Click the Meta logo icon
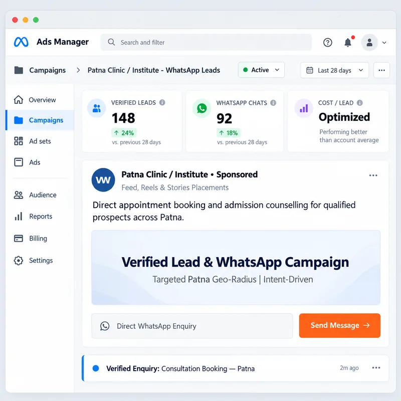The width and height of the screenshot is (401, 401). [21, 42]
